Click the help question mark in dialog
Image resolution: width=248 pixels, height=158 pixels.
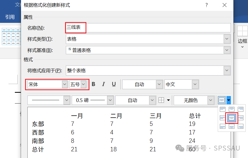click(206, 5)
